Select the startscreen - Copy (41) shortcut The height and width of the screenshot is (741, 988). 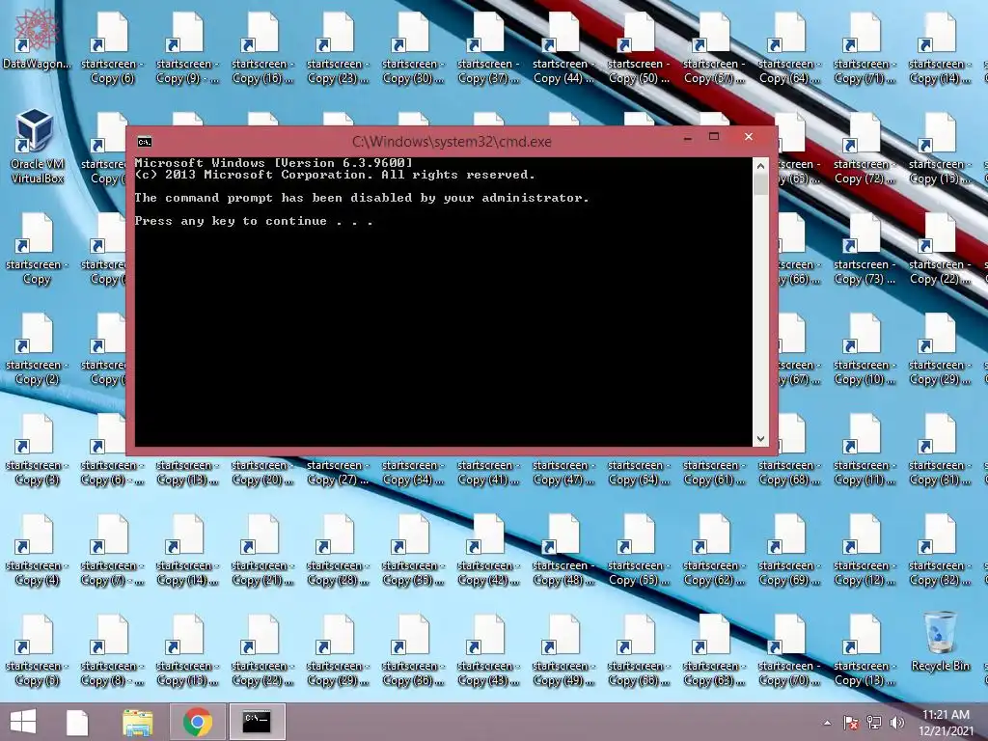[x=488, y=472]
